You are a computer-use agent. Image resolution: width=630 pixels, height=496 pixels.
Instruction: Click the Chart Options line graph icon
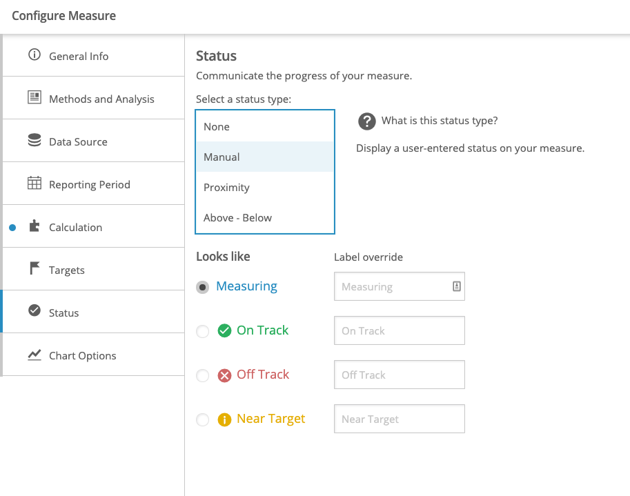tap(35, 355)
